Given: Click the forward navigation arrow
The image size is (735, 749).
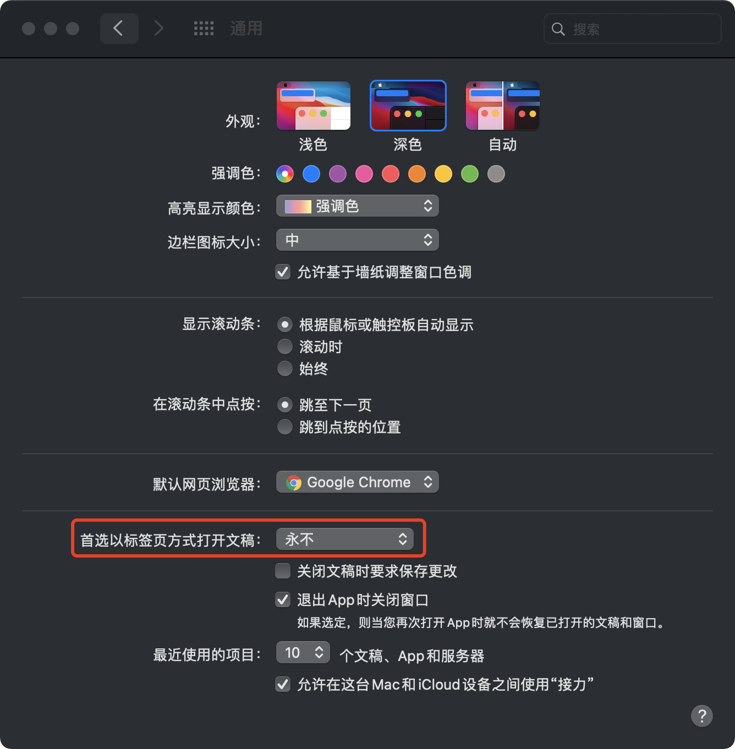Looking at the screenshot, I should (x=159, y=29).
